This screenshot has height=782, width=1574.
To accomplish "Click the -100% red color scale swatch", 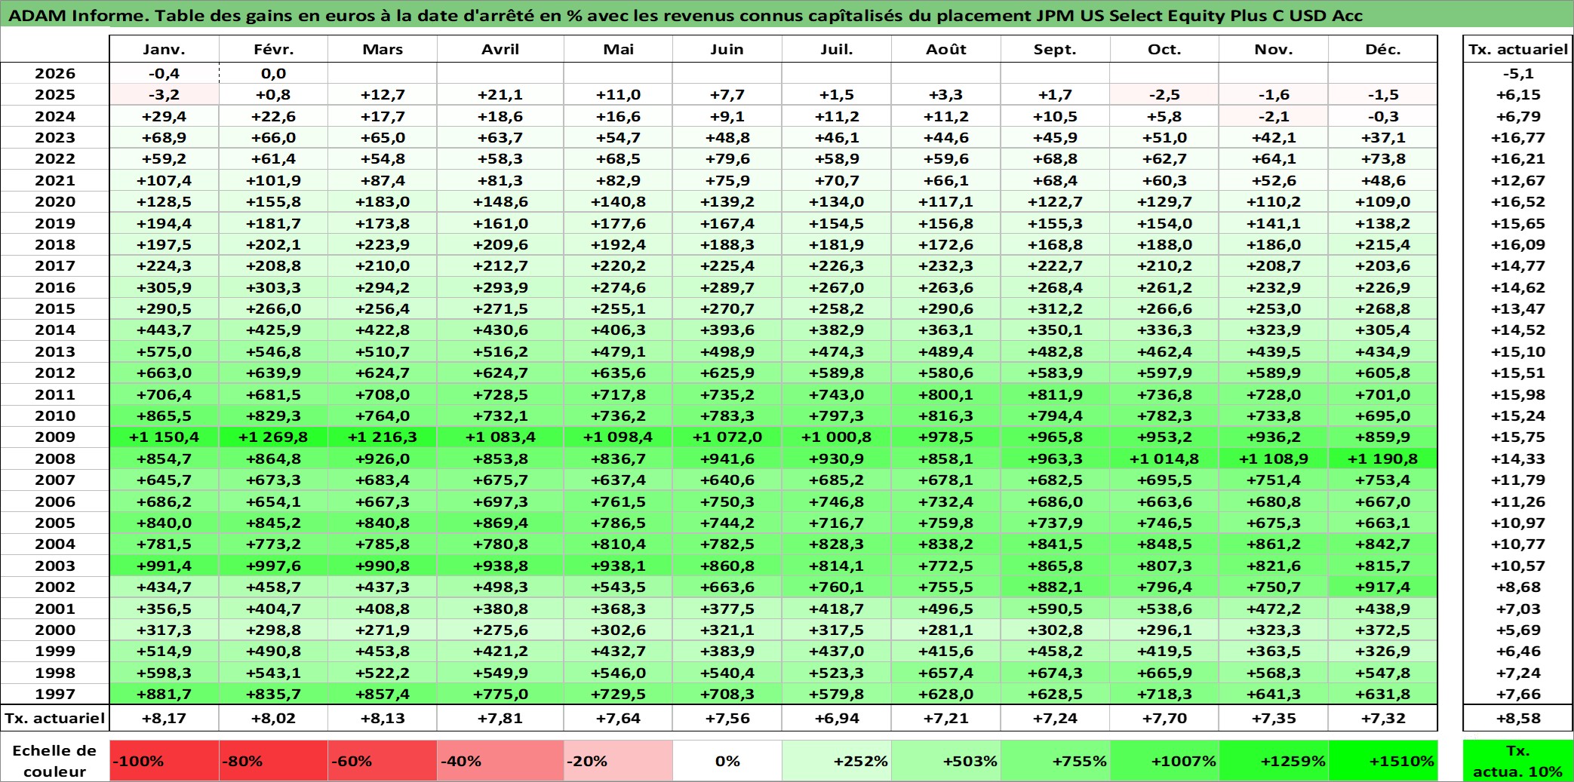I will (x=164, y=761).
